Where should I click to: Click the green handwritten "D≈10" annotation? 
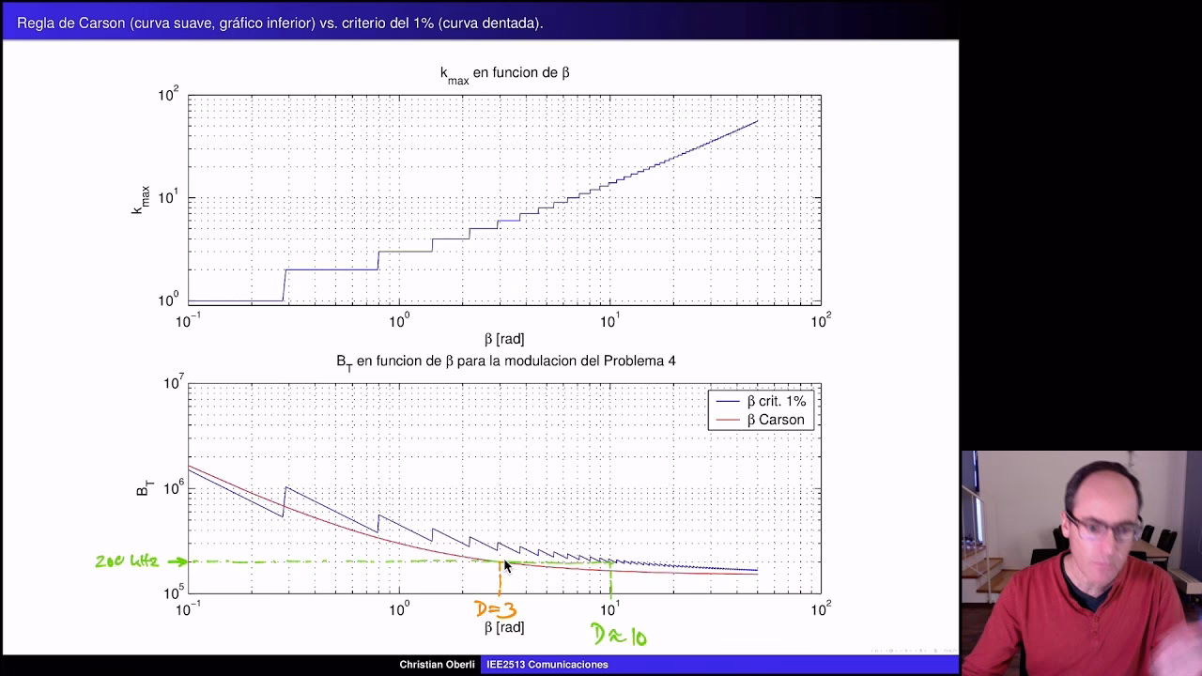(x=619, y=637)
